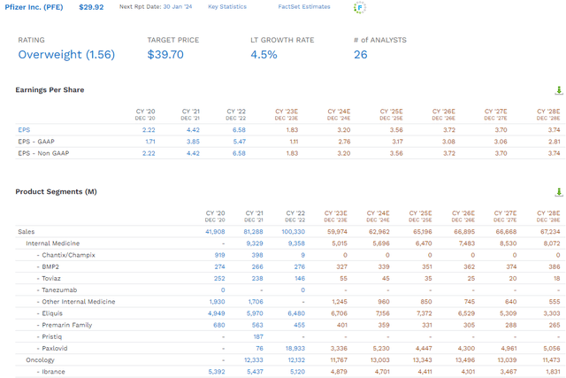566x378 pixels.
Task: Click the 26 analysts count
Action: pyautogui.click(x=360, y=55)
